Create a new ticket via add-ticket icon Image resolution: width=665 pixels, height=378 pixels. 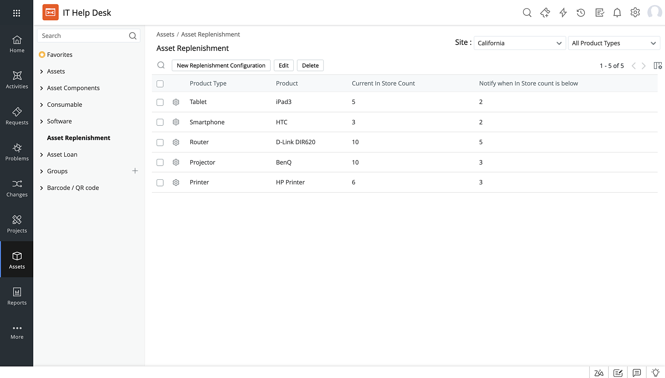tap(545, 12)
